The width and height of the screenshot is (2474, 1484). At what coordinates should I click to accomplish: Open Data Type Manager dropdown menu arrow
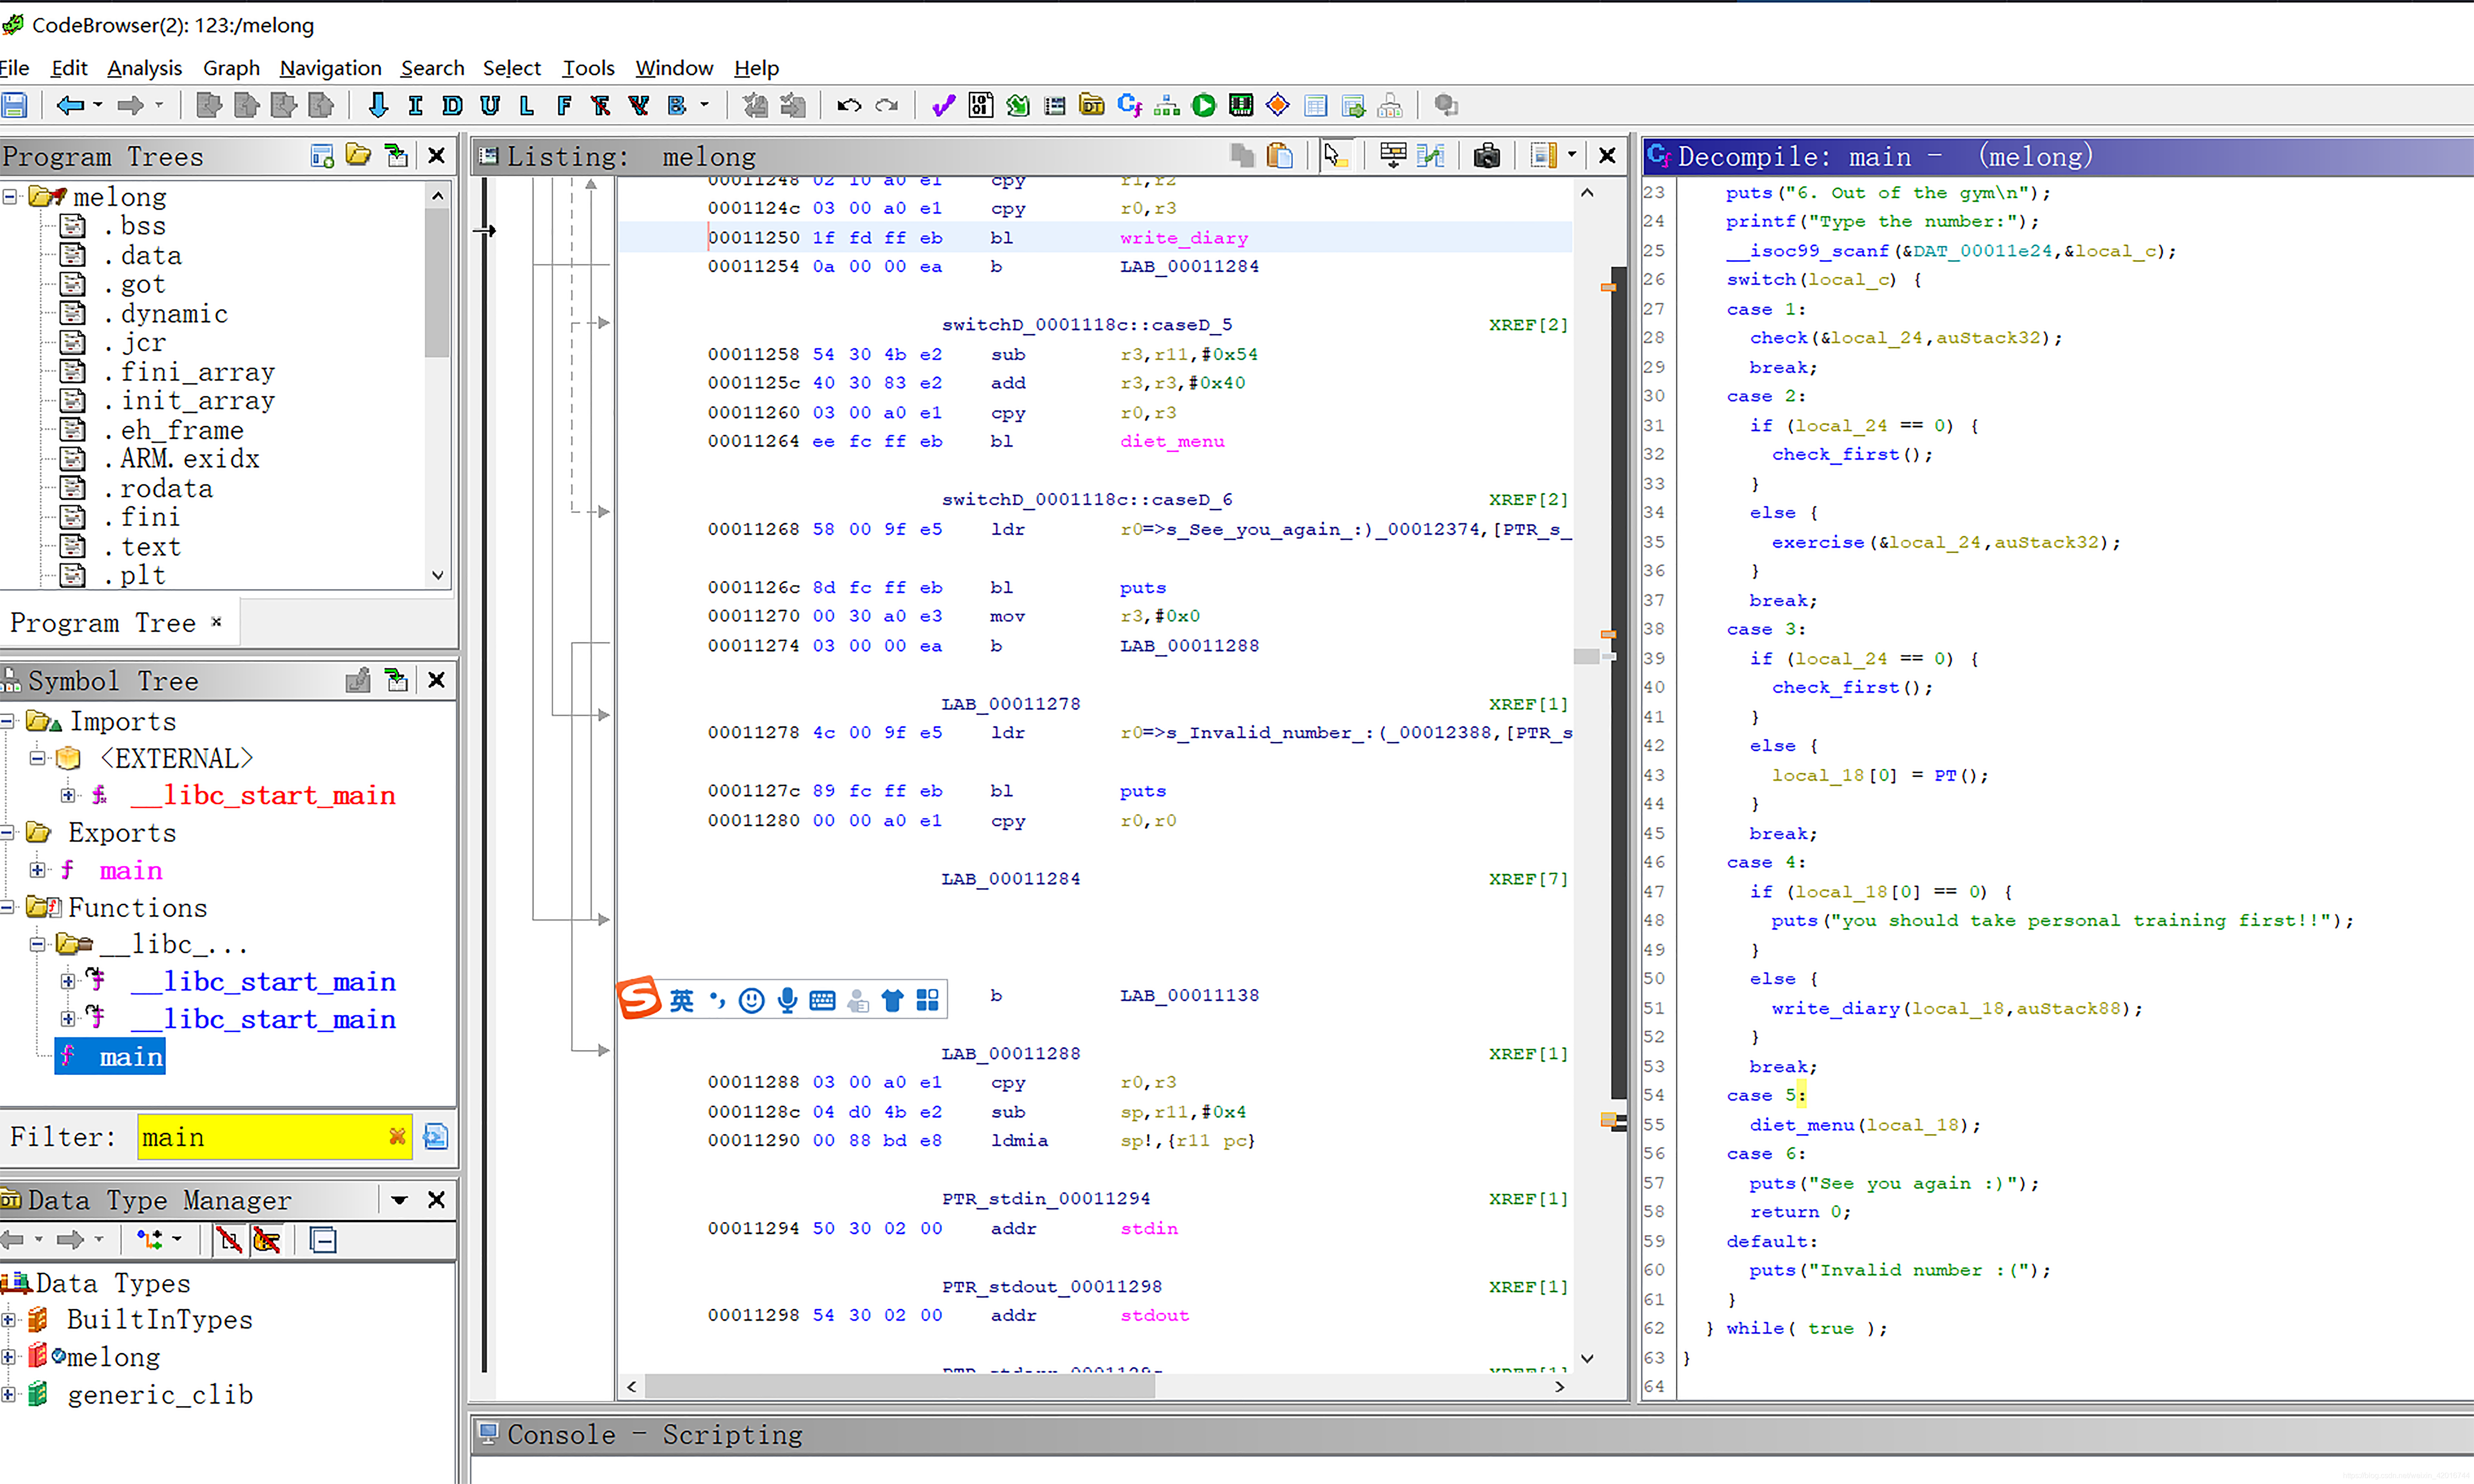pos(399,1200)
